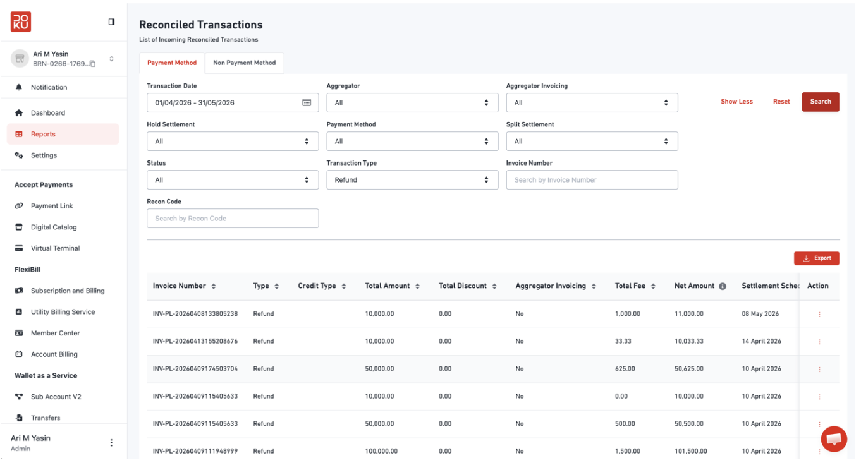This screenshot has width=861, height=470.
Task: Open the Status dropdown
Action: point(233,179)
